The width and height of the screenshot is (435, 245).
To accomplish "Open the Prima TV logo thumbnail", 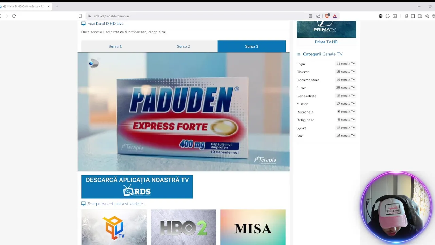I will pos(326,29).
